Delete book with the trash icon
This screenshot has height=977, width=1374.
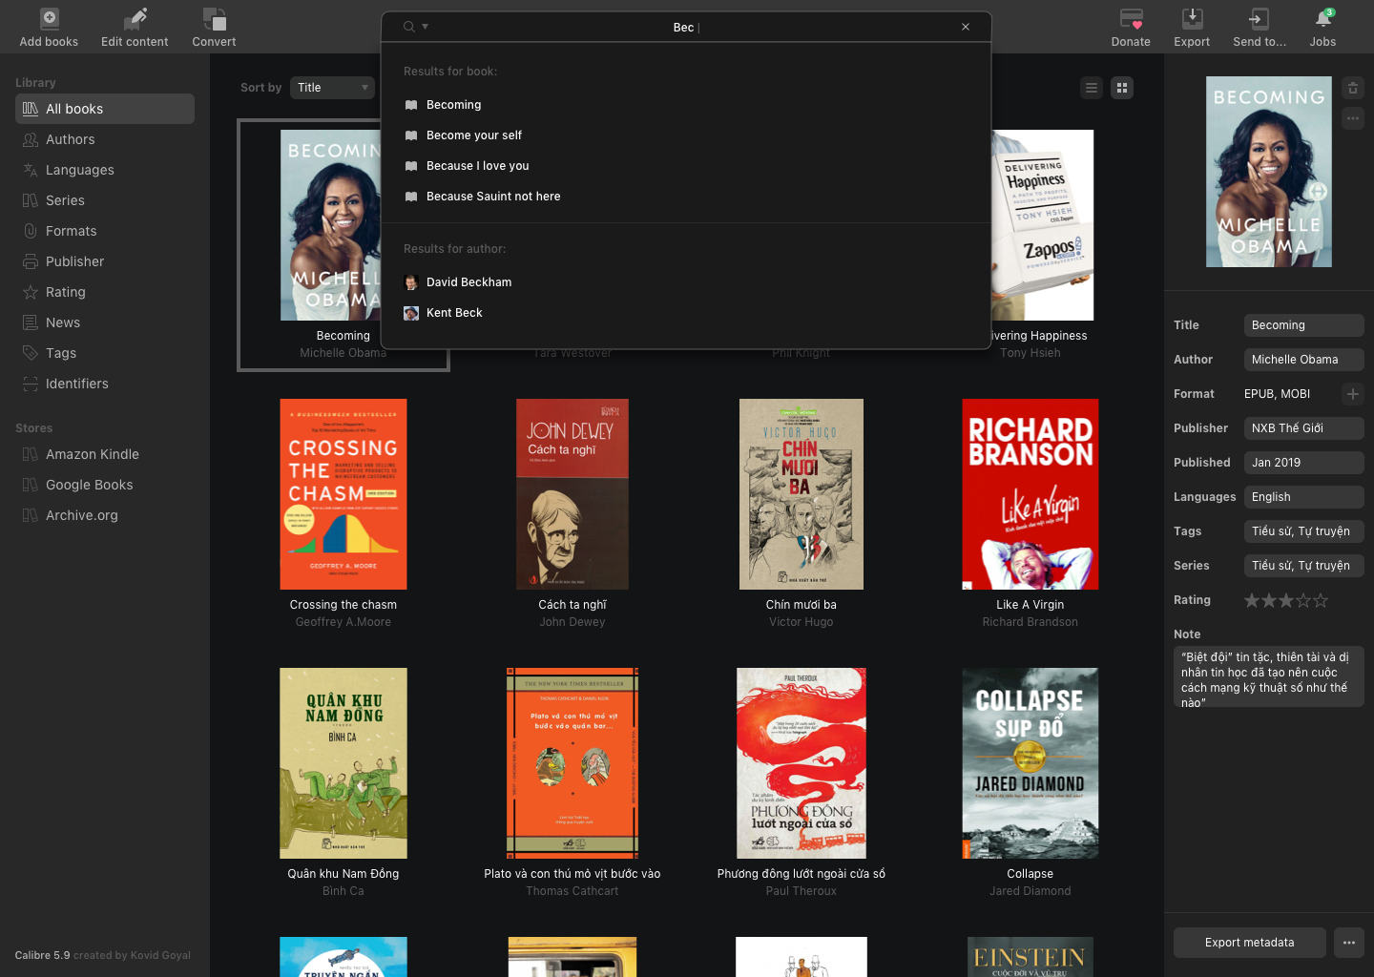pyautogui.click(x=1353, y=88)
